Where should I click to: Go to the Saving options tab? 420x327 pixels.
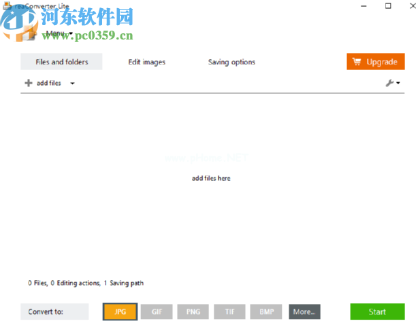point(231,62)
